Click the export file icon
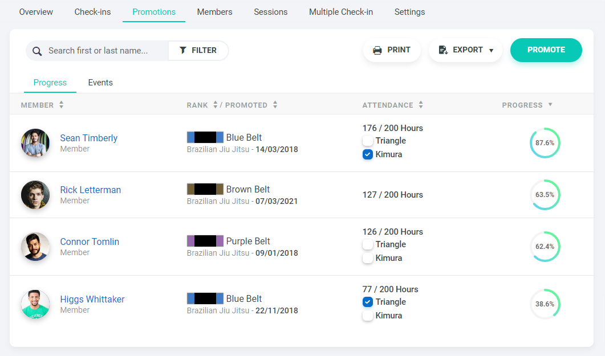 tap(443, 50)
